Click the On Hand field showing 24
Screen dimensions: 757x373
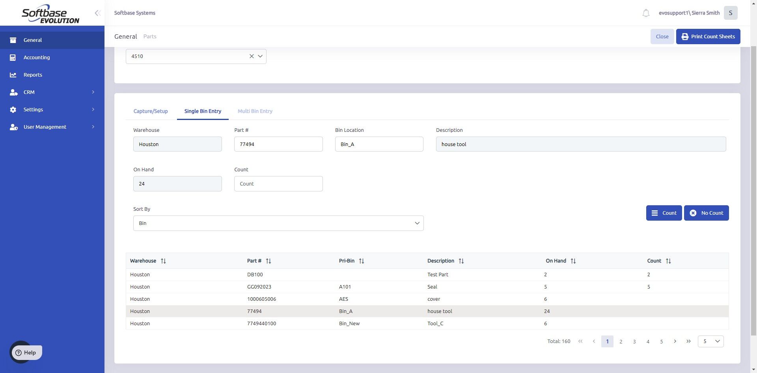177,184
